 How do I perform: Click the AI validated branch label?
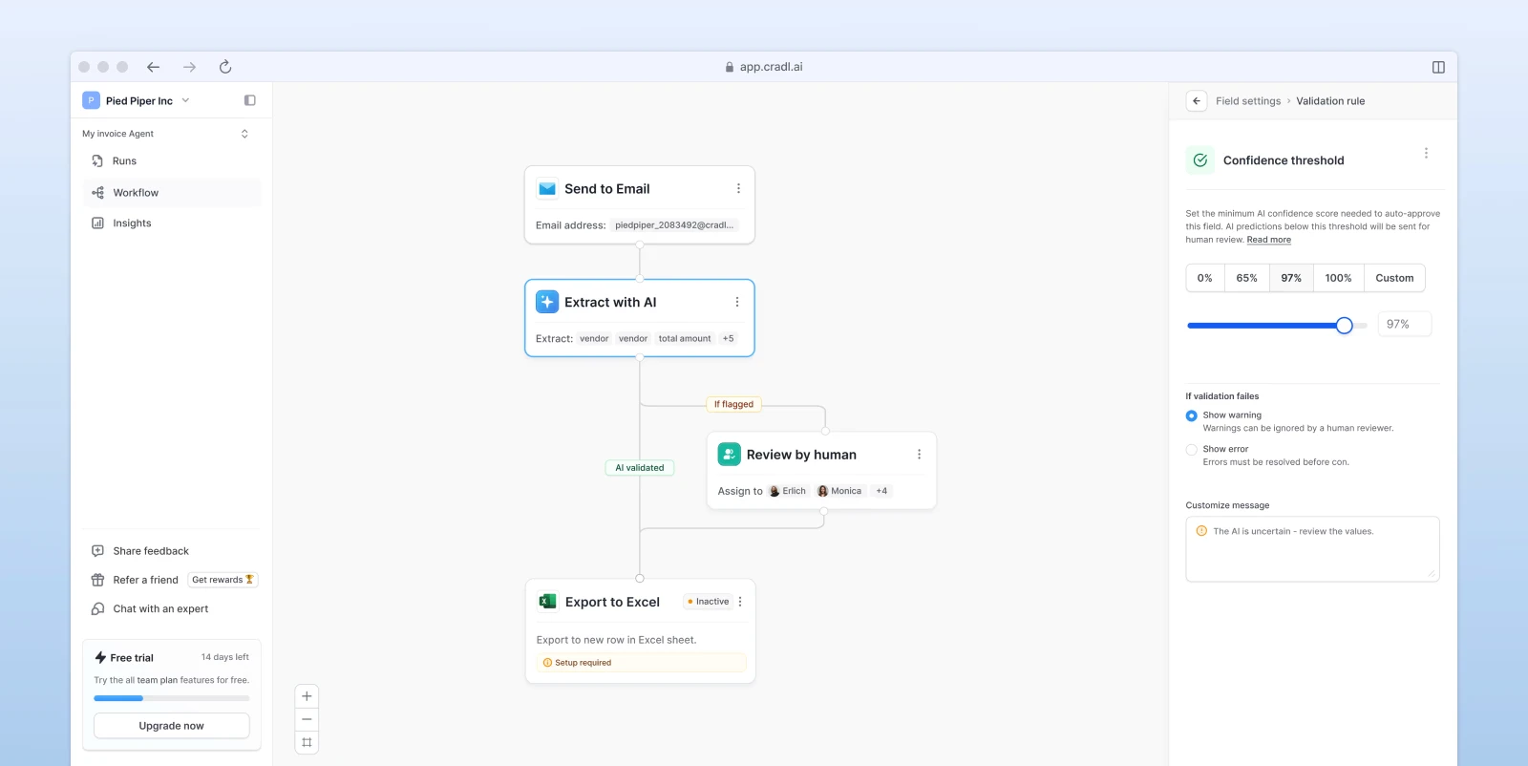point(640,468)
